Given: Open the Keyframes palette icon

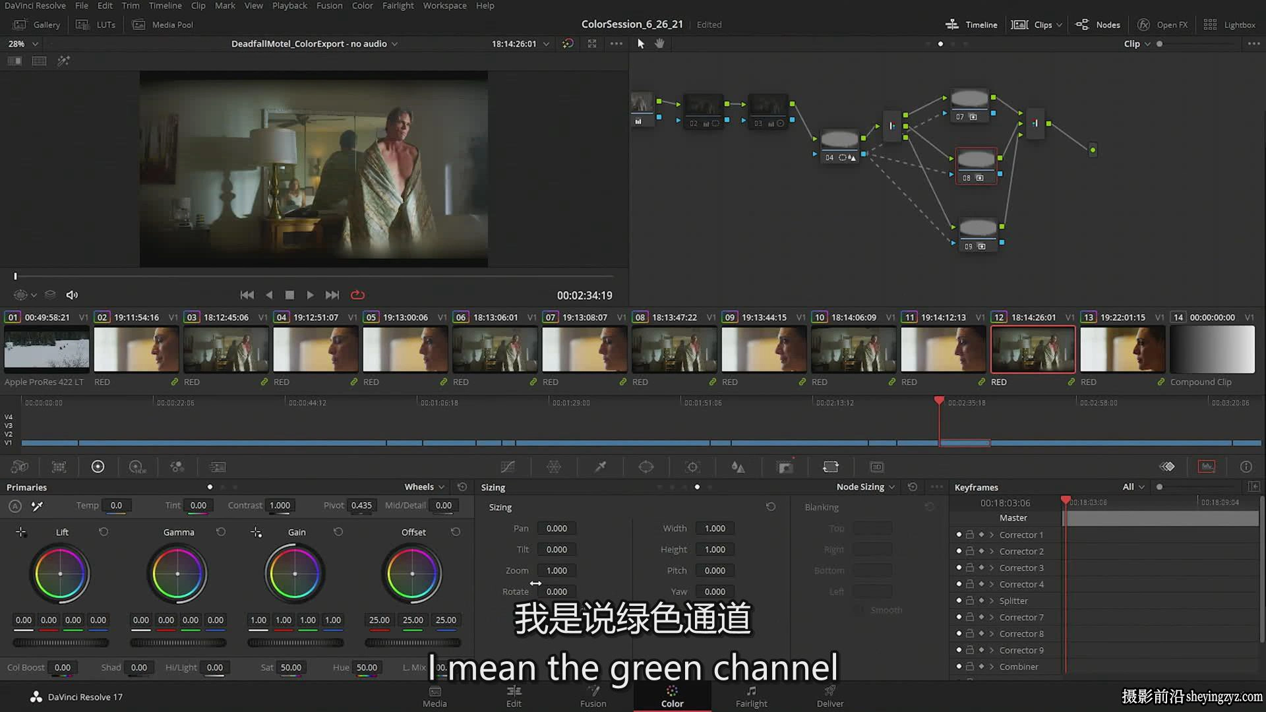Looking at the screenshot, I should point(1167,467).
